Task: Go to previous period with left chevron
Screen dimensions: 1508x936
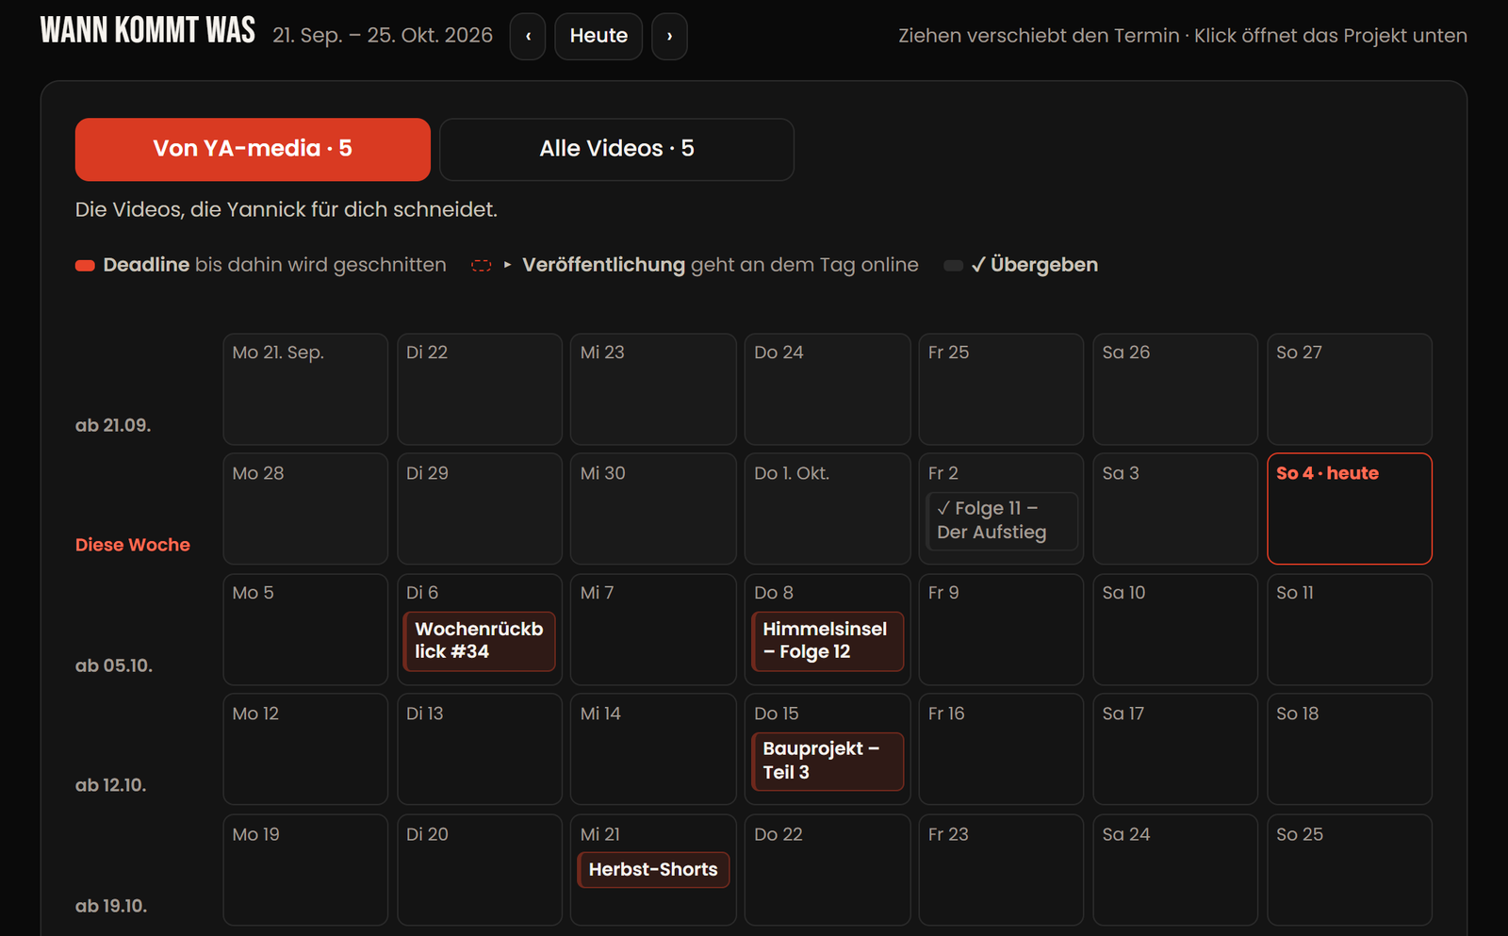Action: coord(528,37)
